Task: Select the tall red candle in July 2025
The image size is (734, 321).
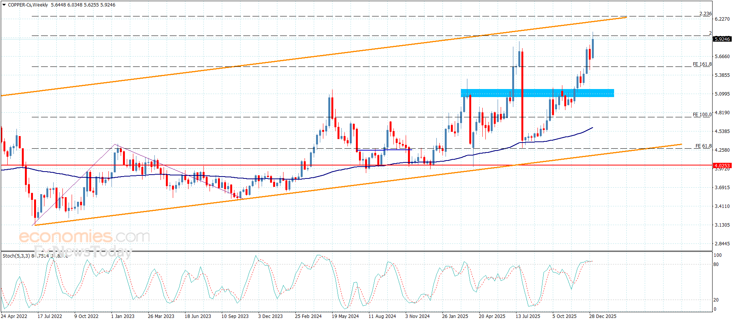Action: 522,96
